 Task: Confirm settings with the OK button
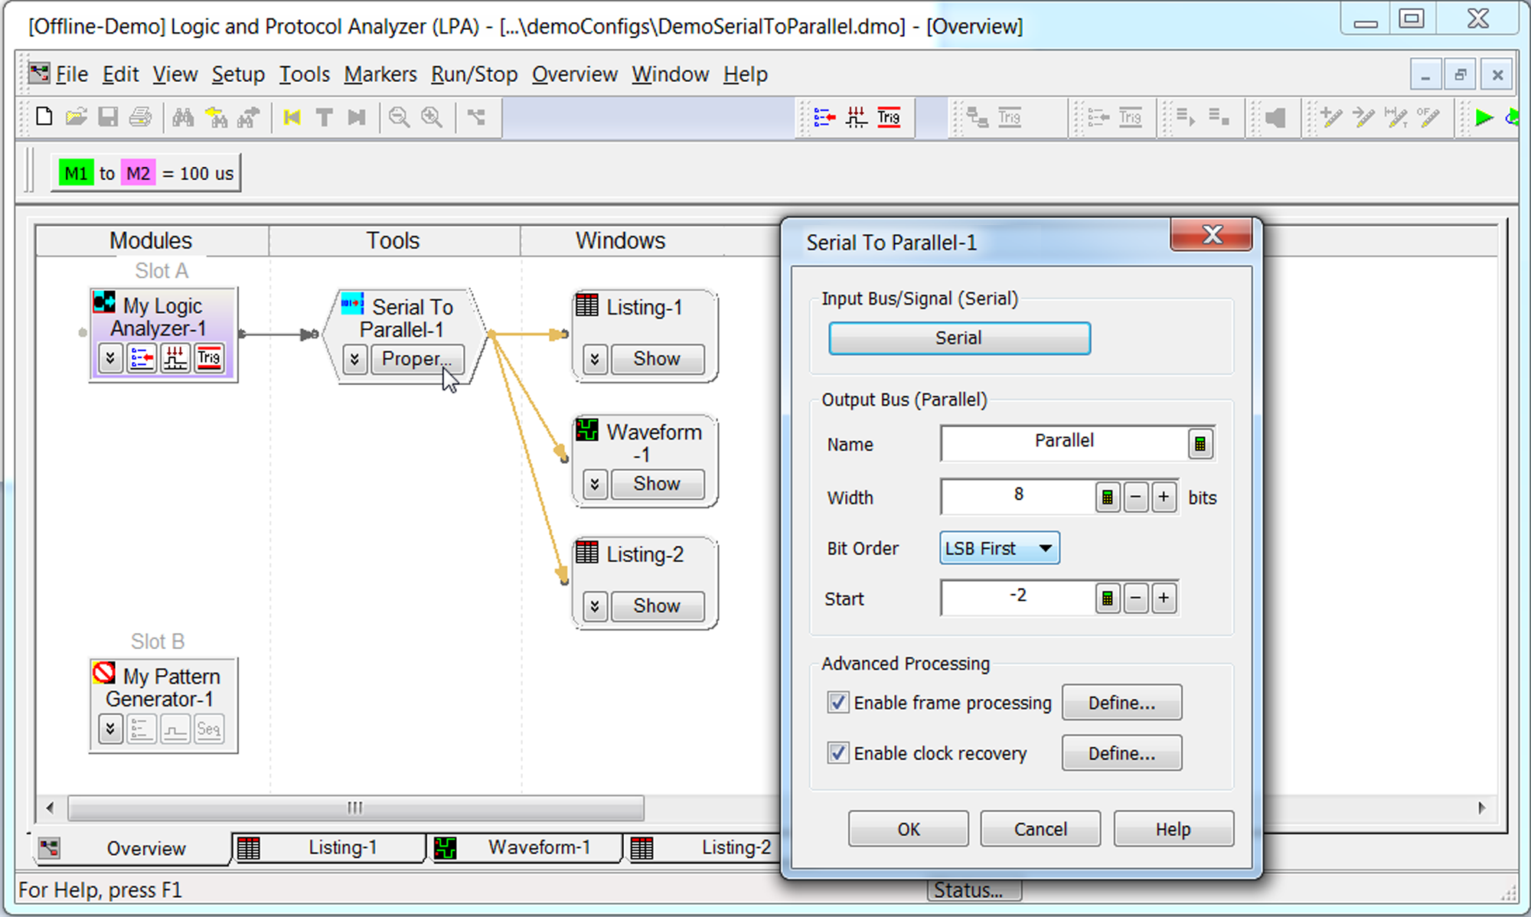[x=908, y=828]
